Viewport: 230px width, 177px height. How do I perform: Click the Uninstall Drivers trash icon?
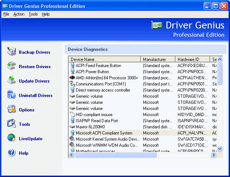pos(12,94)
